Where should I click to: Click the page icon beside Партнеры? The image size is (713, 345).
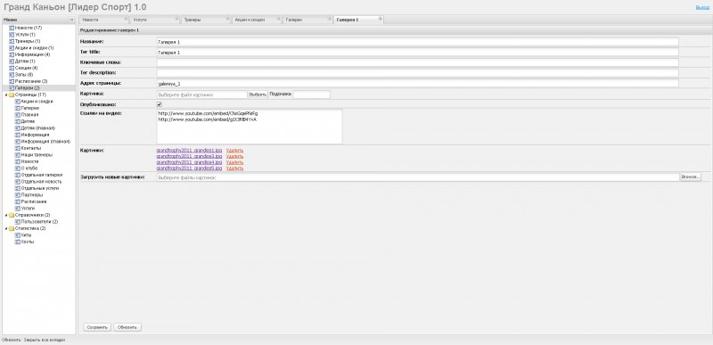pos(18,194)
